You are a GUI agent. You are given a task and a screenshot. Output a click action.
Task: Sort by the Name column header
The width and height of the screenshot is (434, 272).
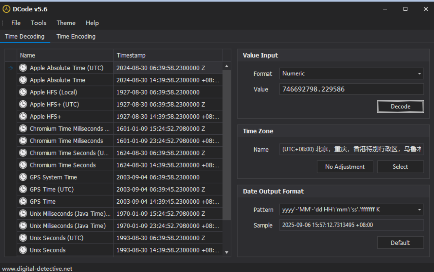tap(65, 55)
